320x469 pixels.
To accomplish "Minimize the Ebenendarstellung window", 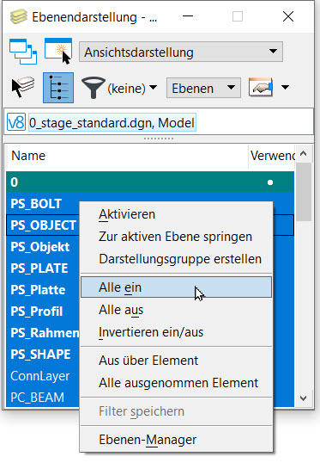I will point(188,16).
